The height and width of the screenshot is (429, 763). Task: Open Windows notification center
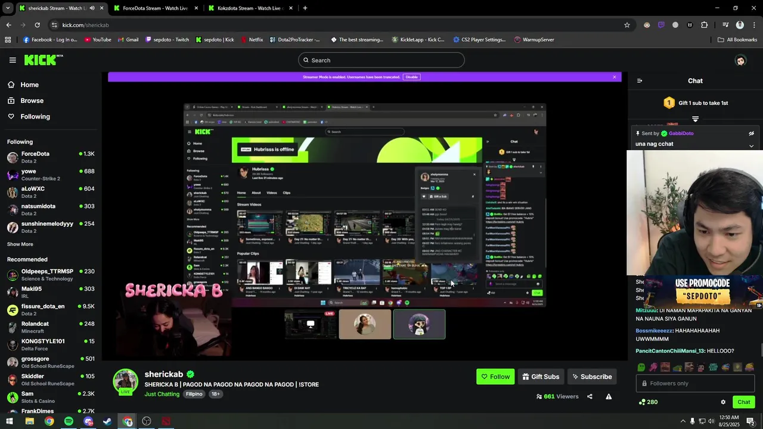(750, 421)
